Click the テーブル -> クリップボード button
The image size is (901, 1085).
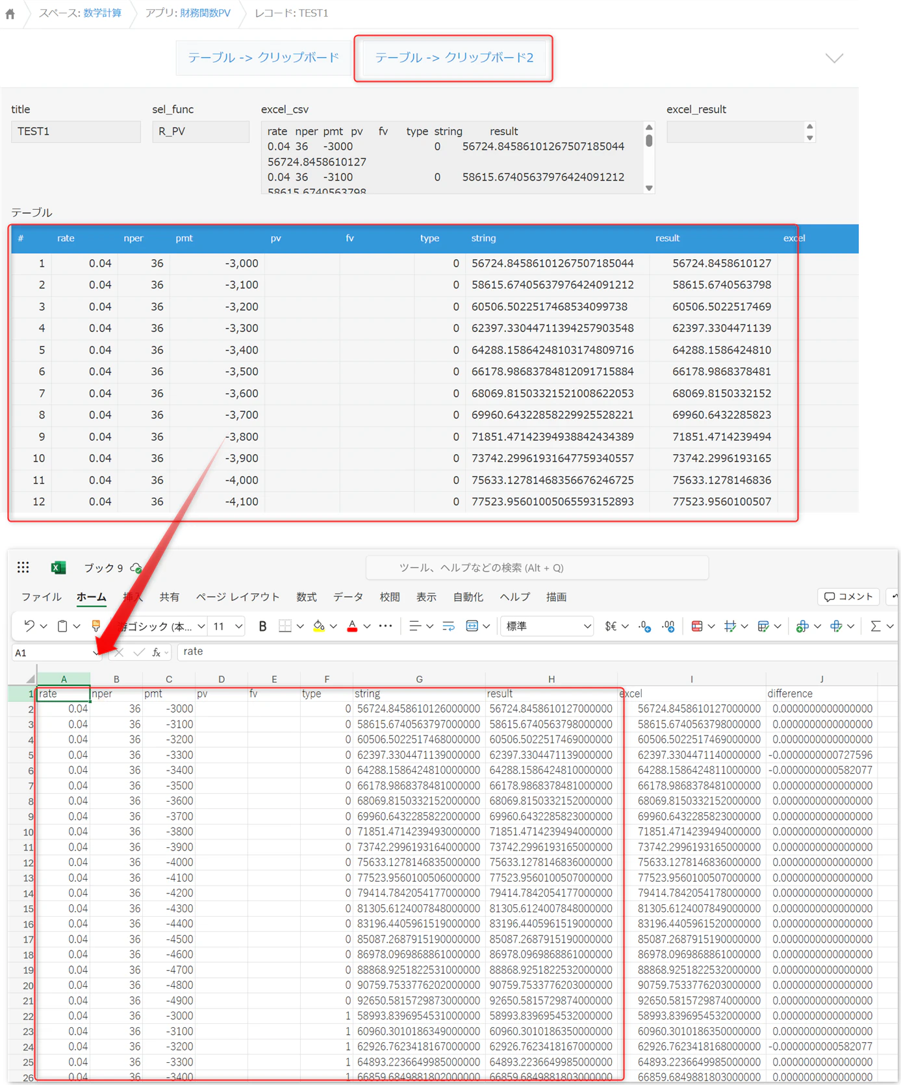pyautogui.click(x=264, y=58)
